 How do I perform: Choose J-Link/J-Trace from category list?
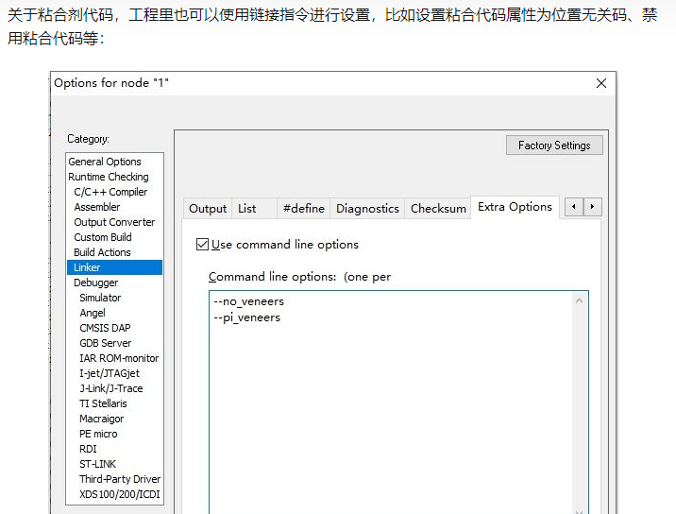(x=111, y=388)
